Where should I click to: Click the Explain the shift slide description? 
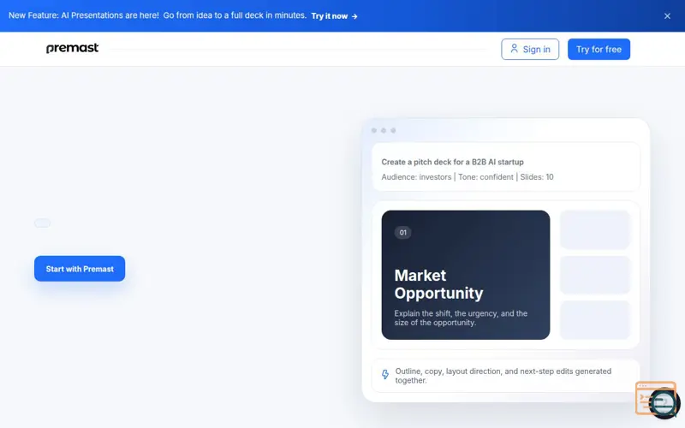tap(461, 318)
